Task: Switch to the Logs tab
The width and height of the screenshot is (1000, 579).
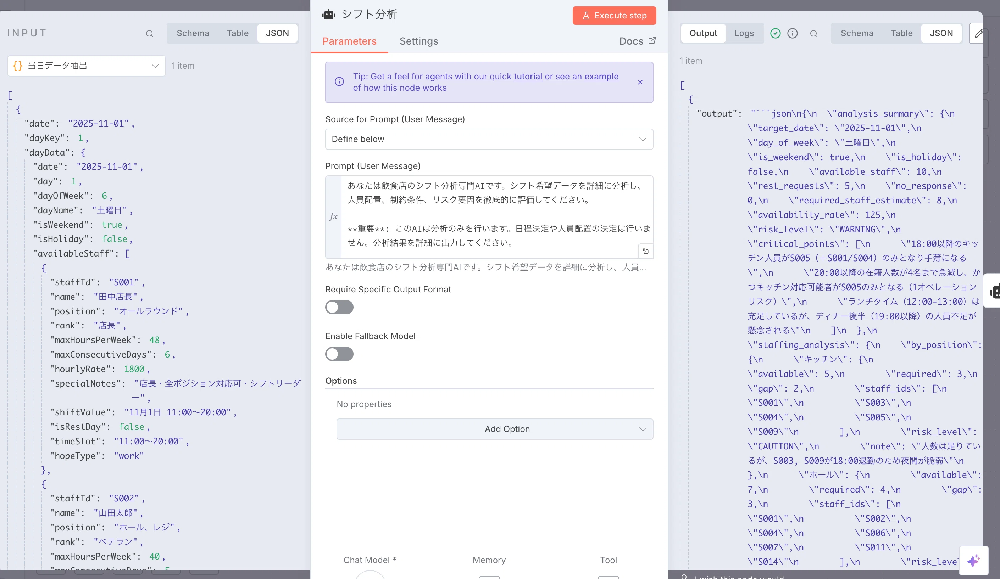Action: point(744,33)
